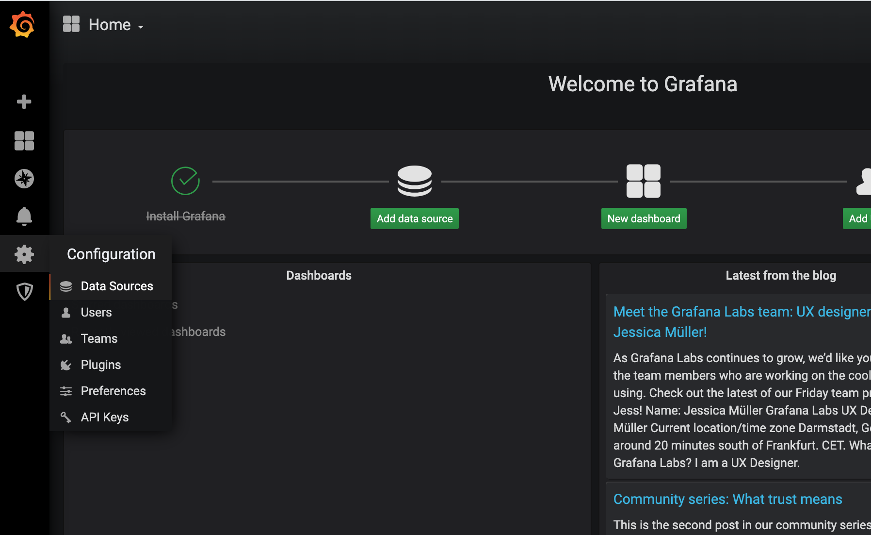Screen dimensions: 871x535
Task: Click the user silhouette step icon
Action: [864, 181]
